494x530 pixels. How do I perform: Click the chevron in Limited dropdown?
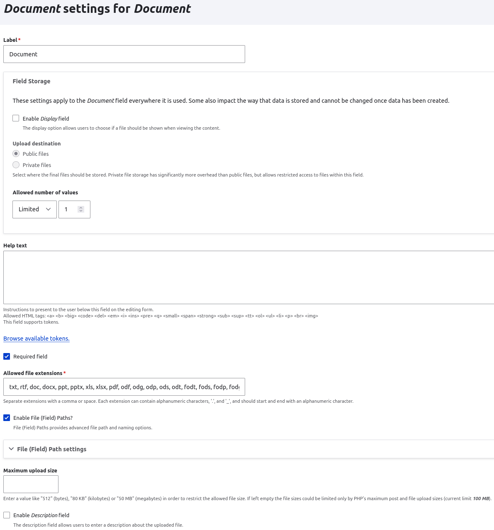49,209
